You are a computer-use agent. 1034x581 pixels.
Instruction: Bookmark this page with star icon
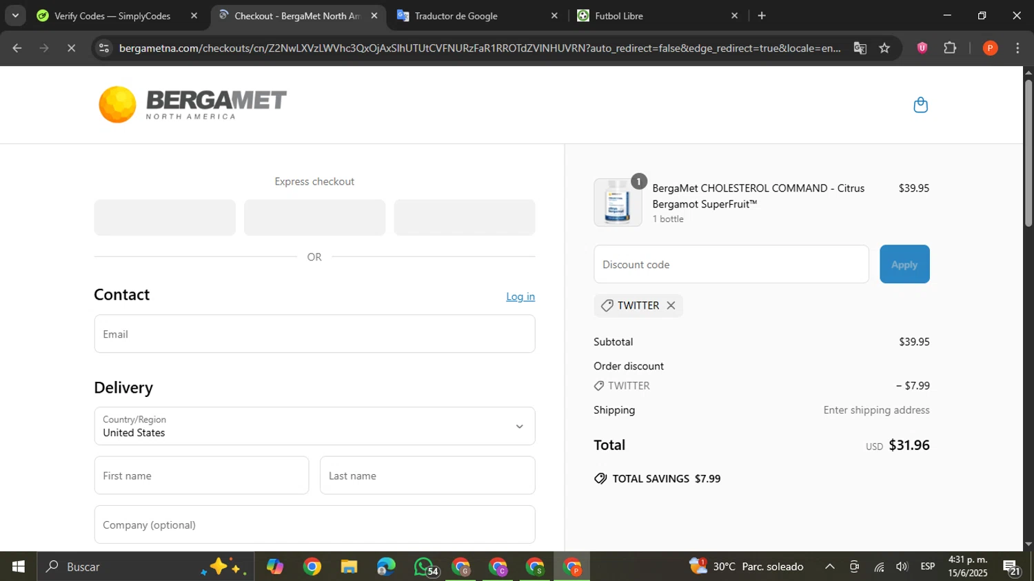coord(884,48)
